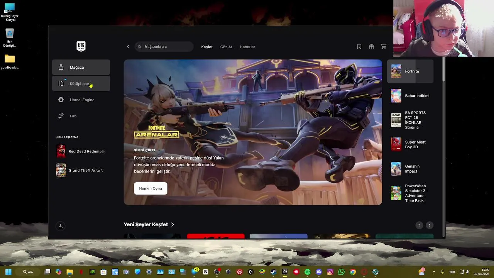Launch Grand Theft Auto V from quick launch
Image resolution: width=494 pixels, height=278 pixels.
coord(81,170)
